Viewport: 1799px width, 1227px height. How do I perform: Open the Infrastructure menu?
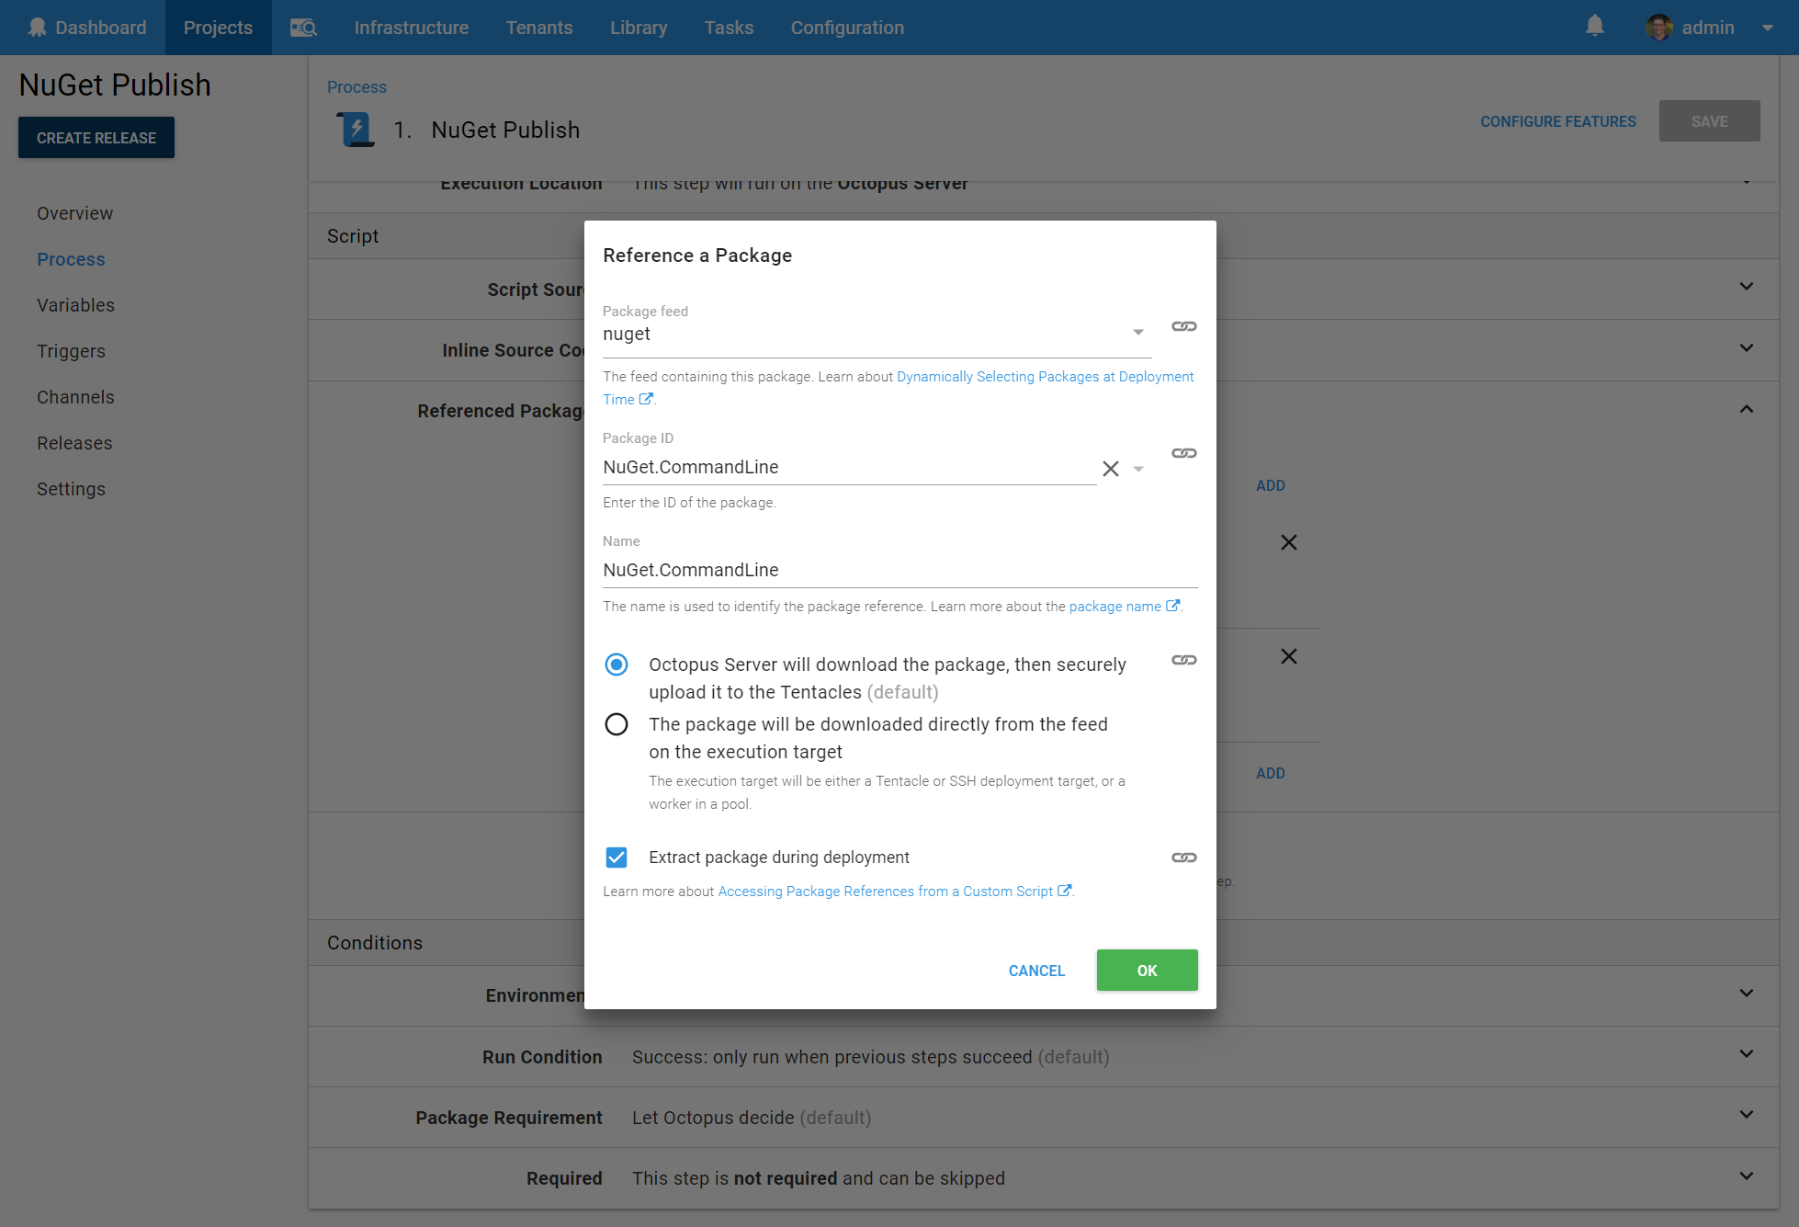pos(411,28)
